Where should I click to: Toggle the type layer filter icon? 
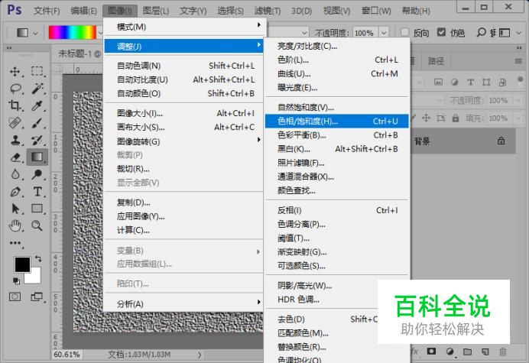470,82
